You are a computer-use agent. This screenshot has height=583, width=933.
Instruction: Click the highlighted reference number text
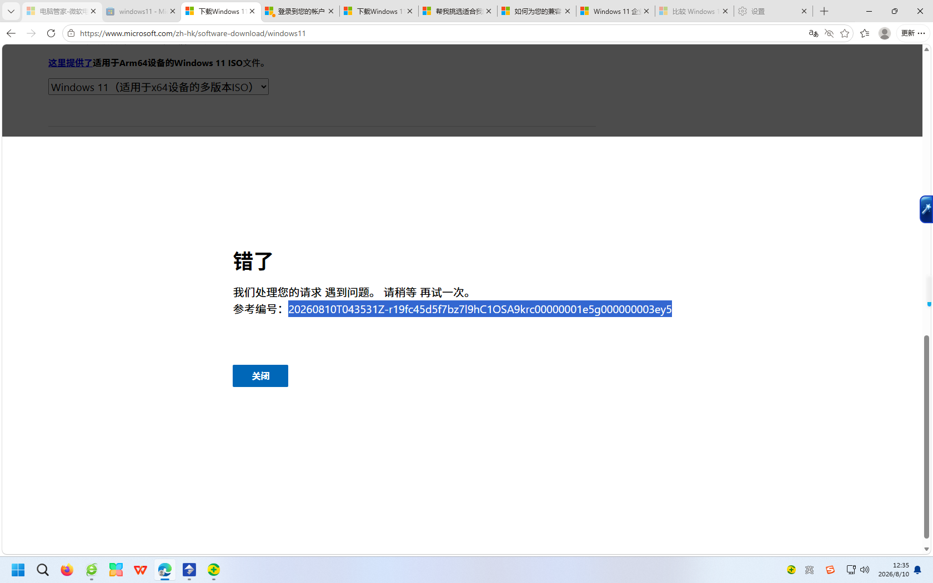480,309
